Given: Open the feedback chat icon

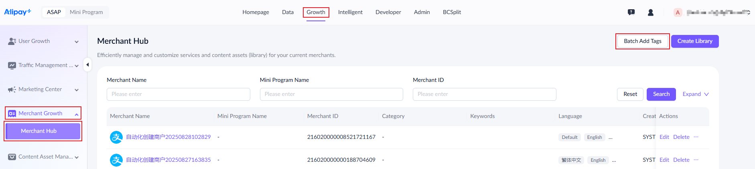Looking at the screenshot, I should coord(631,12).
